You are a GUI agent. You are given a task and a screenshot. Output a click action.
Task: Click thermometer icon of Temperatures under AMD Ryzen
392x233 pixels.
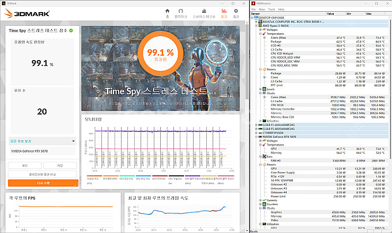coord(264,34)
